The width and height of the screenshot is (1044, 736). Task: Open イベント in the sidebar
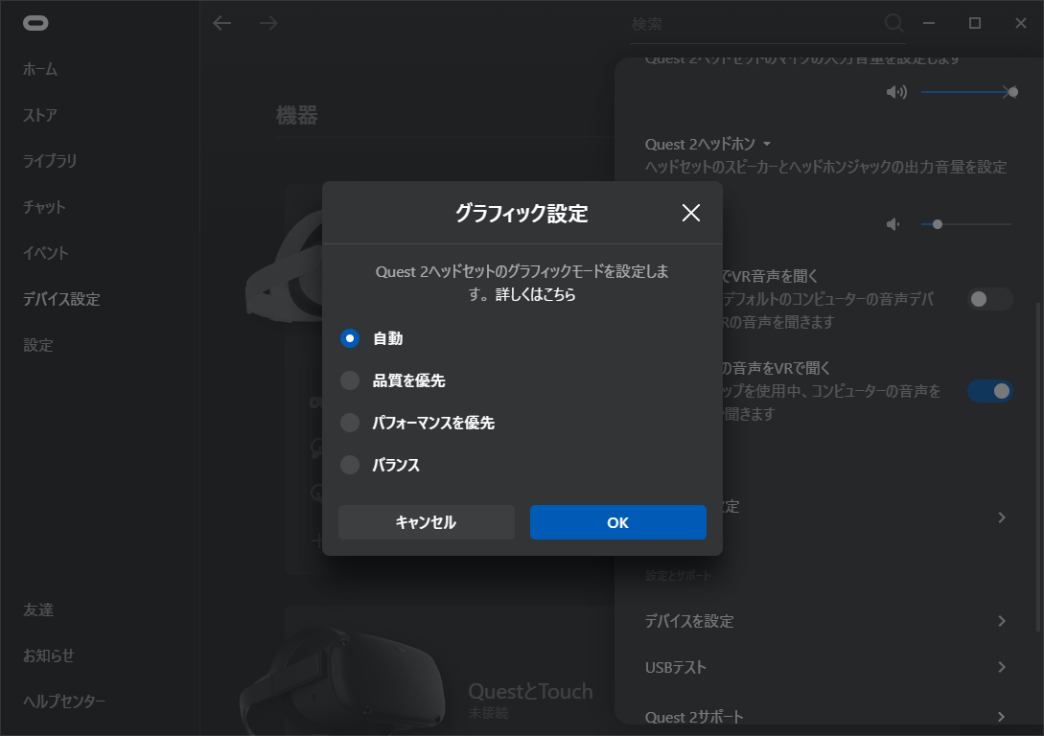click(x=46, y=253)
